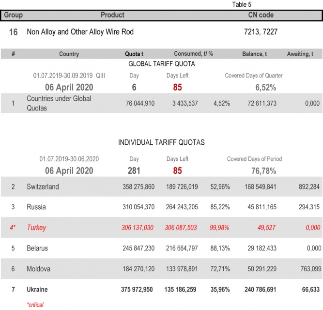Click Ukraine's quota value 375 972,950
323x310 pixels.
pos(138,289)
